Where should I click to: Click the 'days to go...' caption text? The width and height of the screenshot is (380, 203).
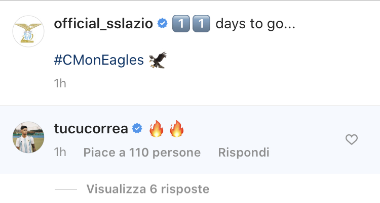click(x=255, y=24)
